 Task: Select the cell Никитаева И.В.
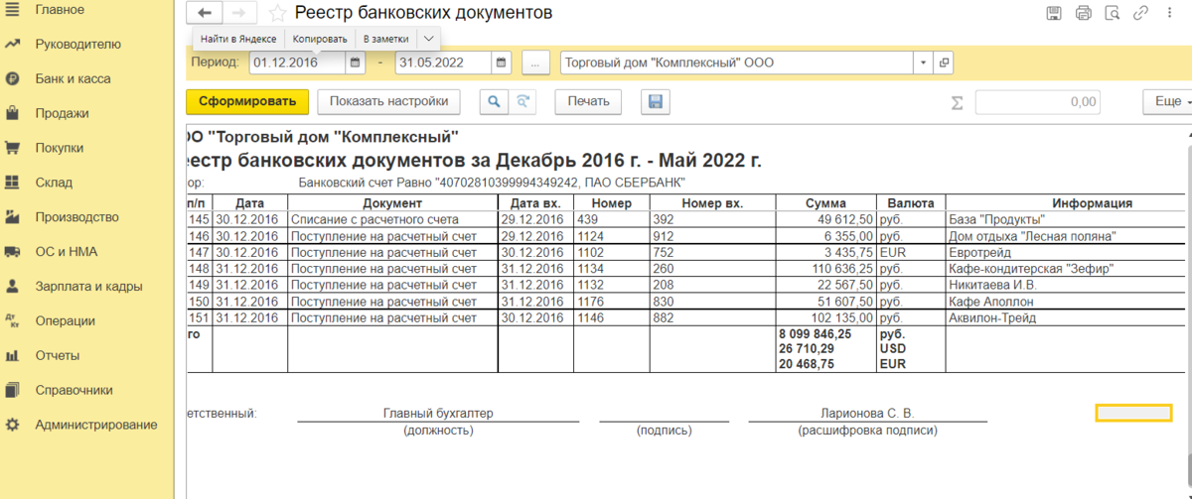point(1065,285)
